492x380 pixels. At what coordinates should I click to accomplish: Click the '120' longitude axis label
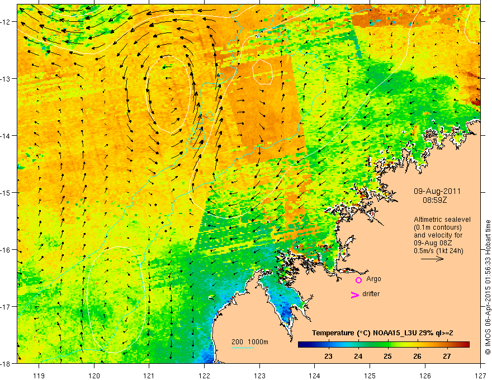[x=94, y=376]
